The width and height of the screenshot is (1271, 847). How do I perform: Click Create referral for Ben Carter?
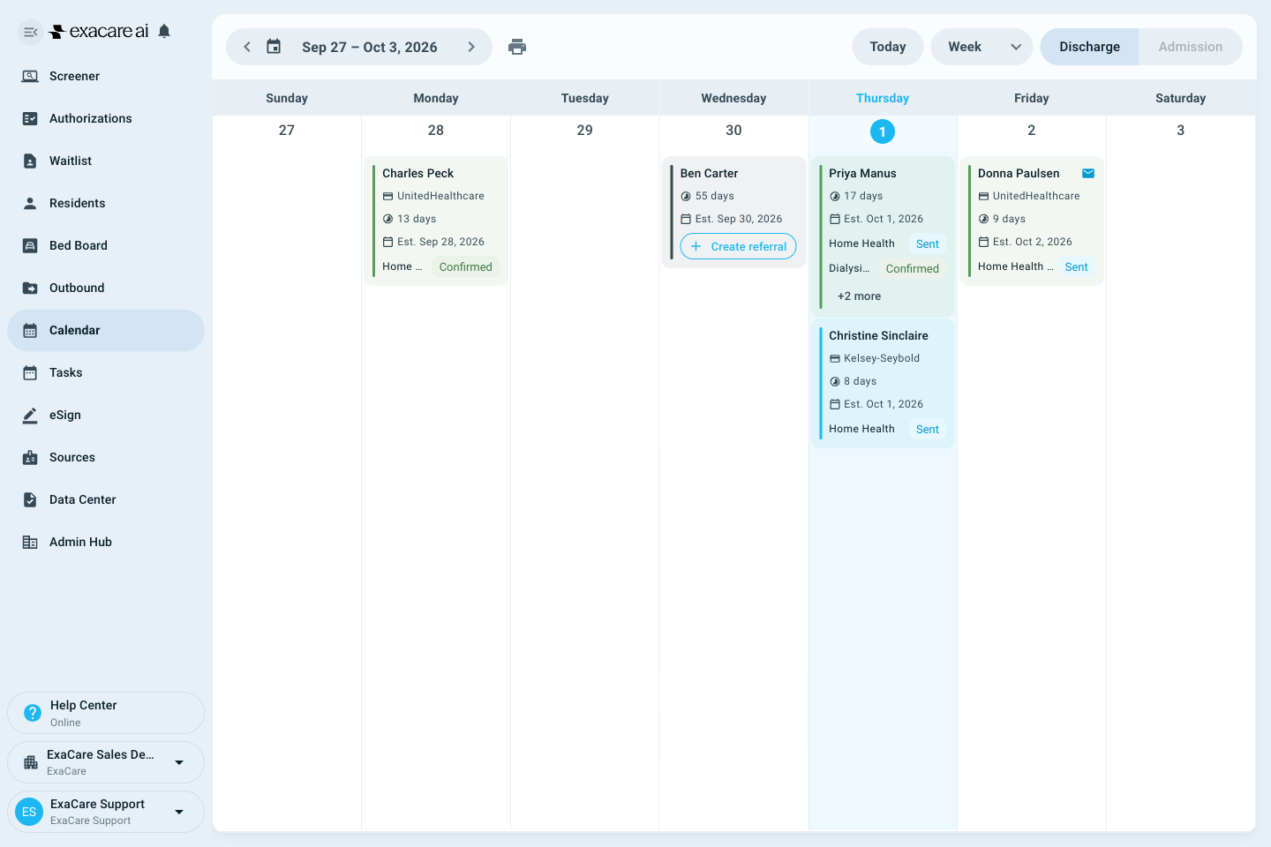pyautogui.click(x=738, y=246)
